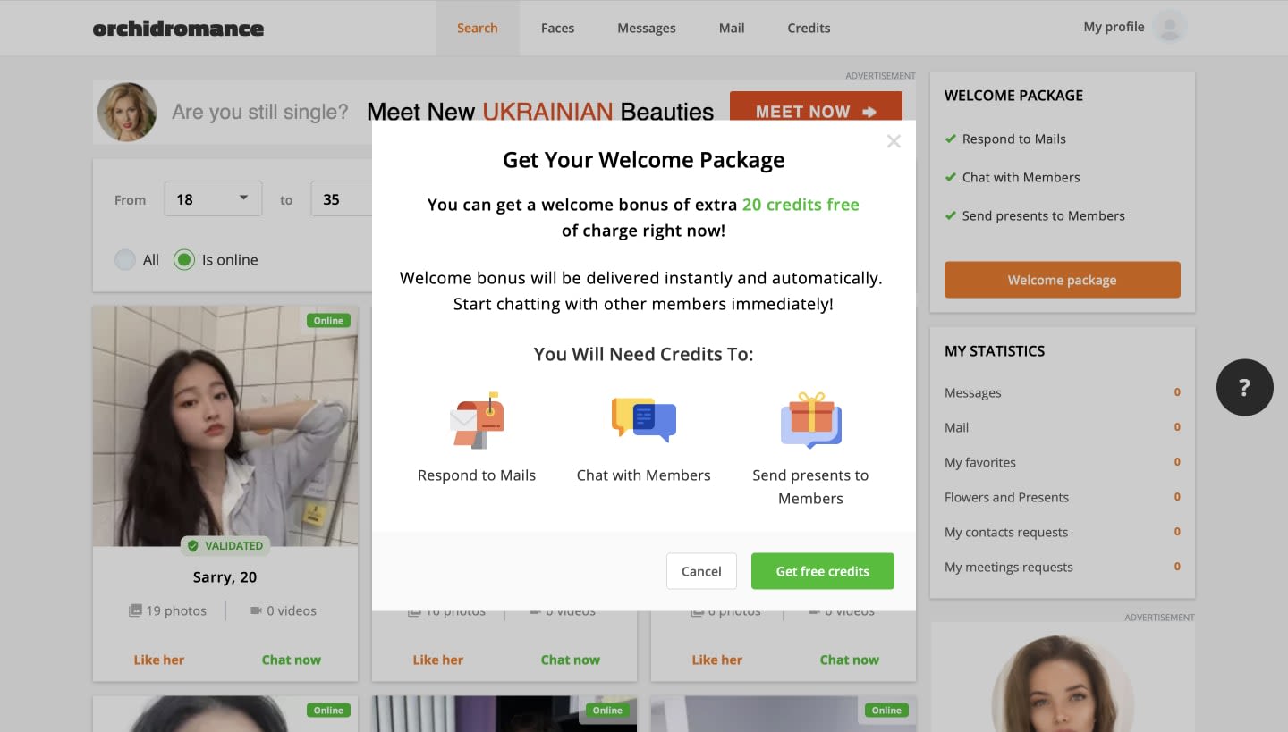Screen dimensions: 1288x732
Task: Cancel the Welcome Package dialog
Action: 701,571
